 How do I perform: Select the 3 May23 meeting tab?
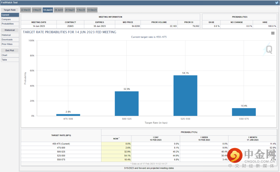point(36,10)
